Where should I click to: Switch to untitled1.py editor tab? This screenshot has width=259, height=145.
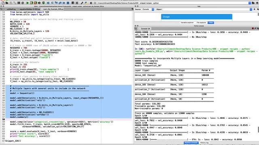click(11, 9)
